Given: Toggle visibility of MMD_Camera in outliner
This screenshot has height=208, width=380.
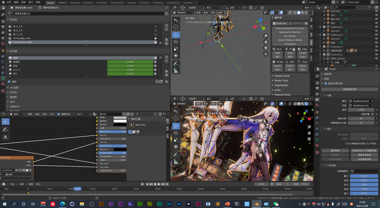Looking at the screenshot, I should point(376,58).
